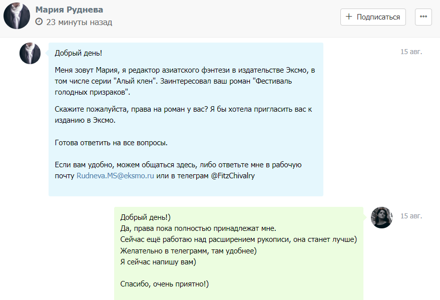Viewport: 440px width, 300px height.
Task: Click Мария Руднева's avatar in the header
Action: [x=17, y=16]
